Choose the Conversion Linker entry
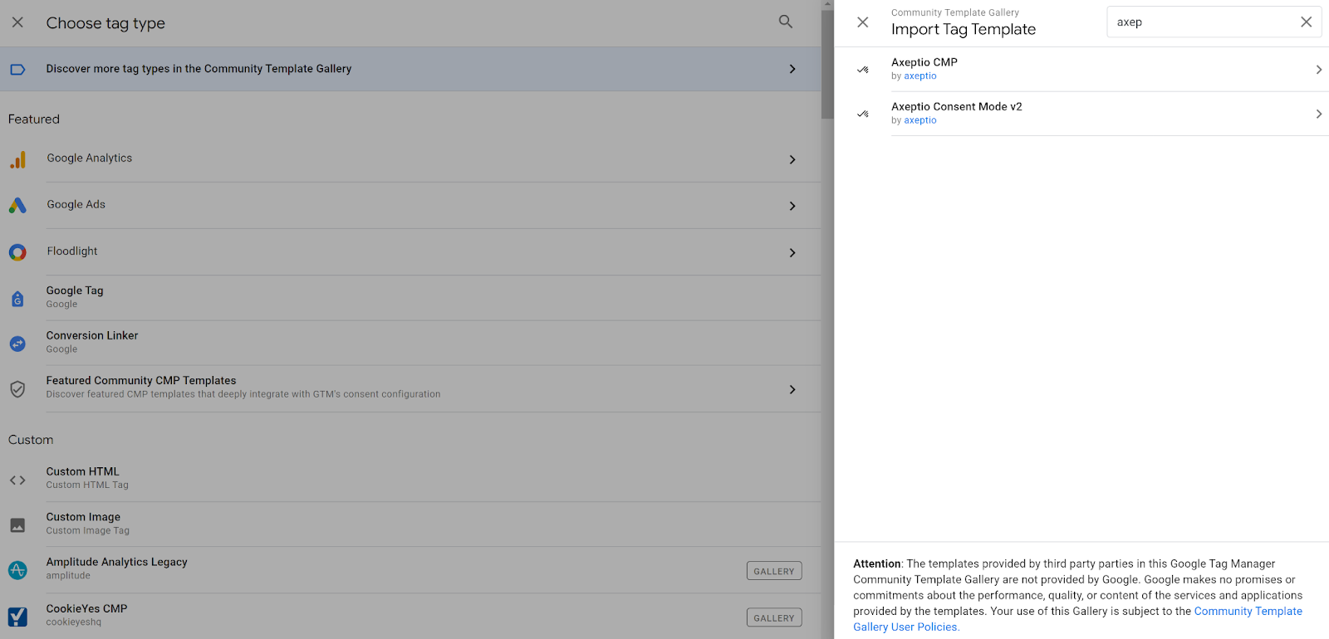Viewport: 1329px width, 639px height. pos(410,343)
